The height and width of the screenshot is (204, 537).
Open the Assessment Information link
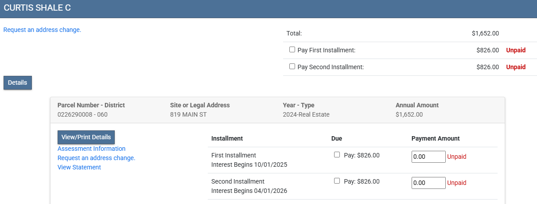pos(91,149)
